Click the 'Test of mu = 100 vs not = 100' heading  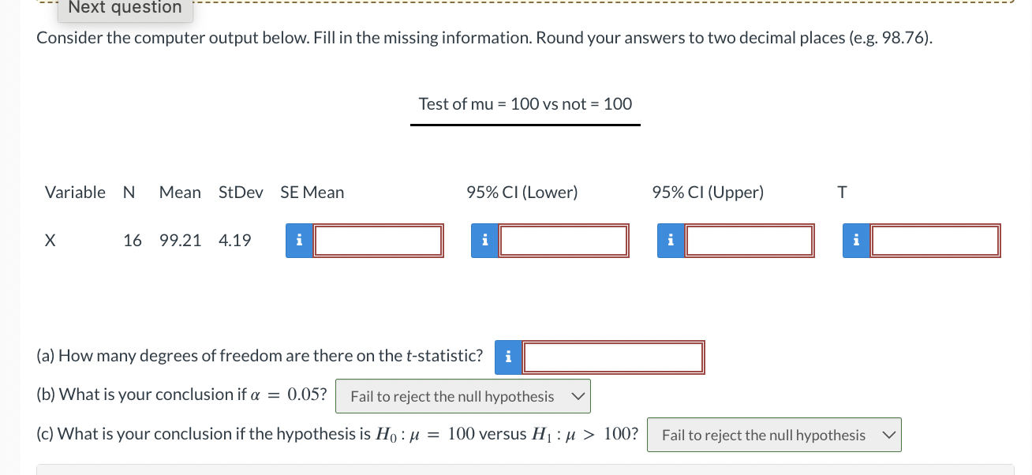(x=525, y=103)
